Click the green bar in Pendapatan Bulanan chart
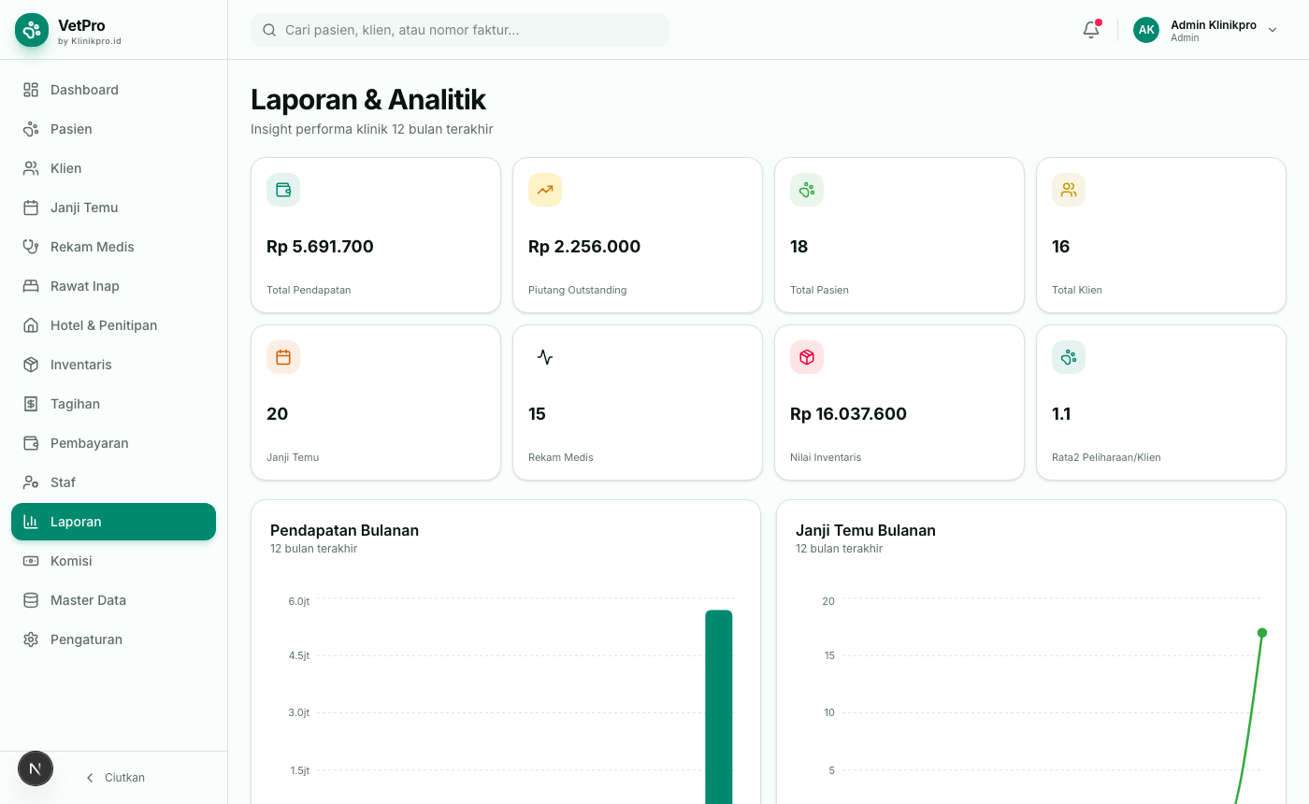 [x=718, y=707]
